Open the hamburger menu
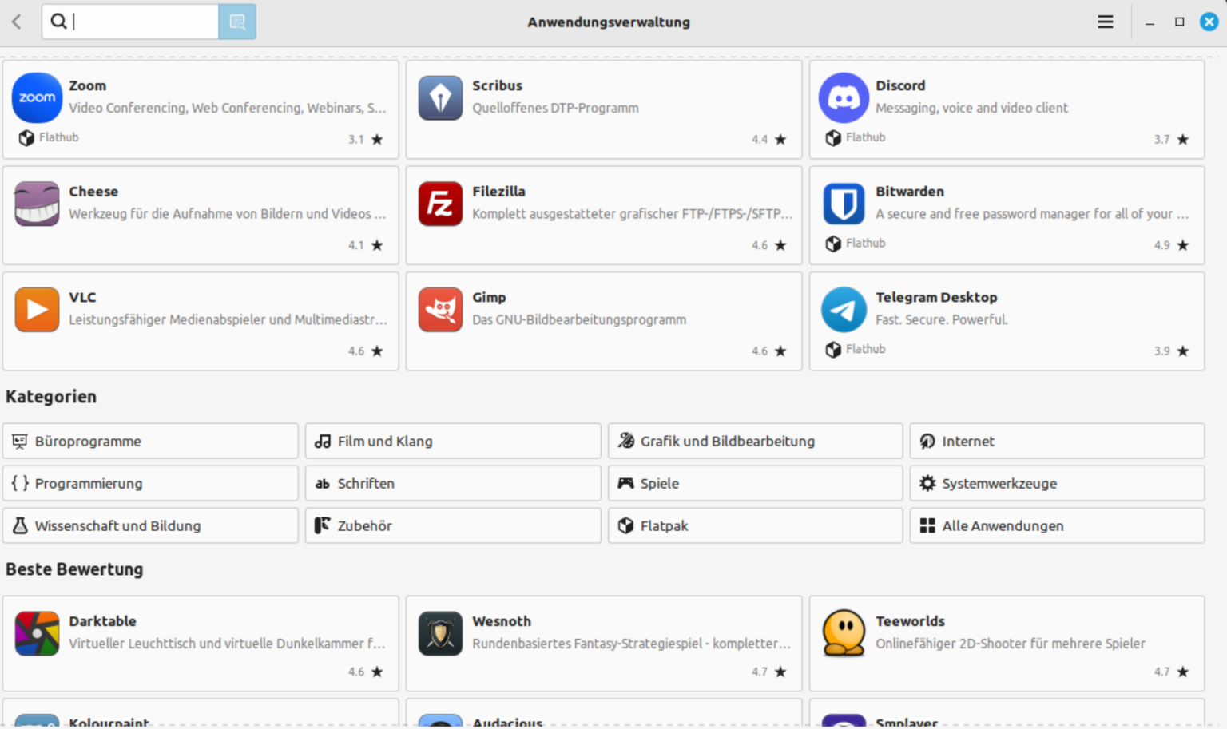 1105,22
